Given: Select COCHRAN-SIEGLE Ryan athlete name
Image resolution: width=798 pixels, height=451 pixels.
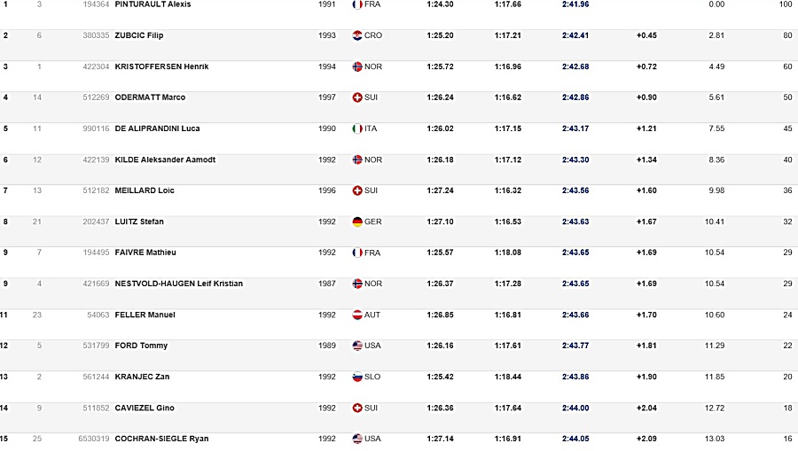Looking at the screenshot, I should click(161, 439).
